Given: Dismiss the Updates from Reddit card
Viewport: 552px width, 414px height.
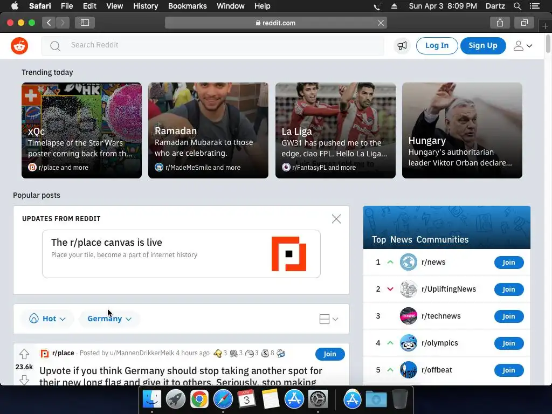Looking at the screenshot, I should (x=336, y=219).
